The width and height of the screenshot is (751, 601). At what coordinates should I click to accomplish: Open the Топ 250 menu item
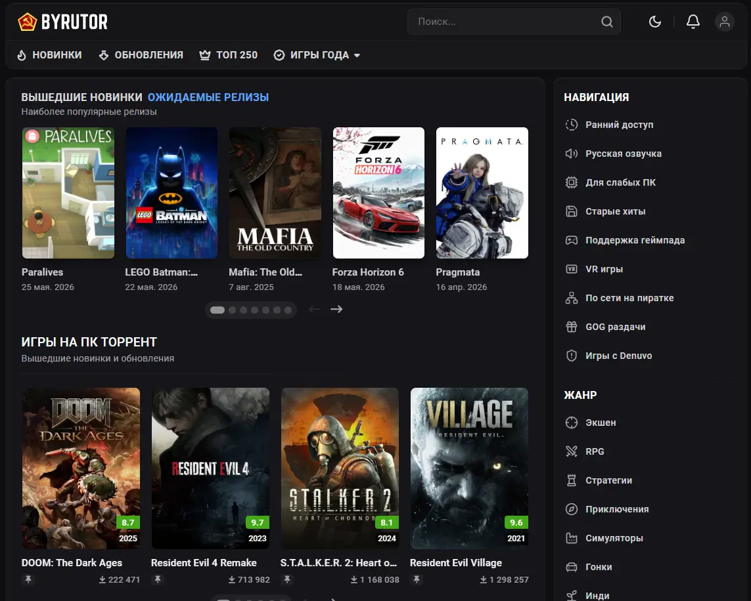[x=237, y=55]
